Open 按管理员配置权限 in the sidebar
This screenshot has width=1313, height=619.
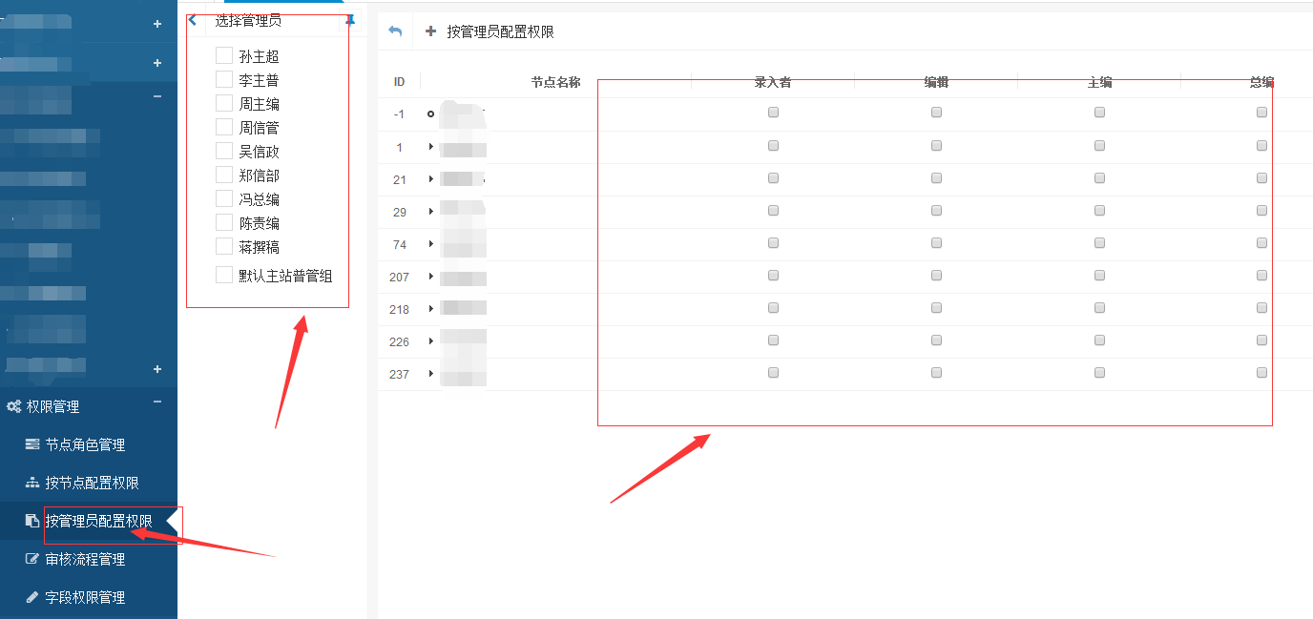[x=89, y=521]
